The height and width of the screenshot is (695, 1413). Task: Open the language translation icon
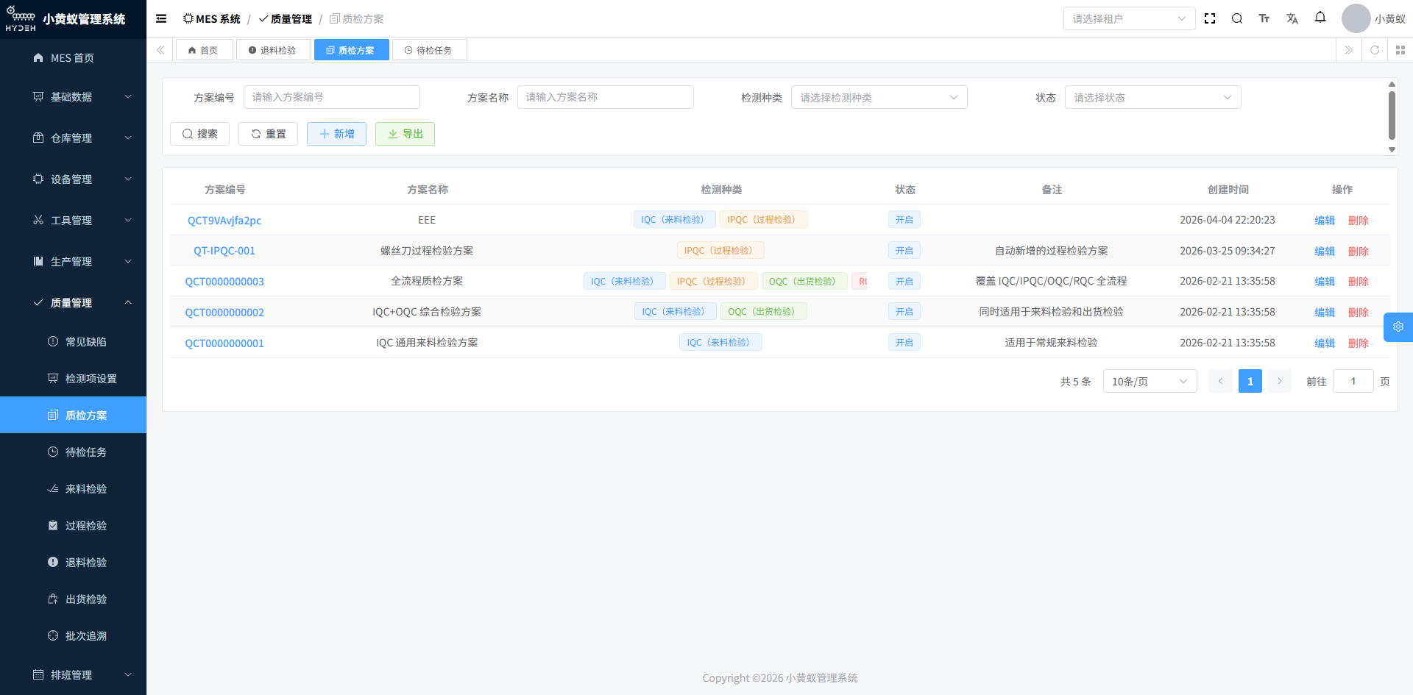(1292, 18)
